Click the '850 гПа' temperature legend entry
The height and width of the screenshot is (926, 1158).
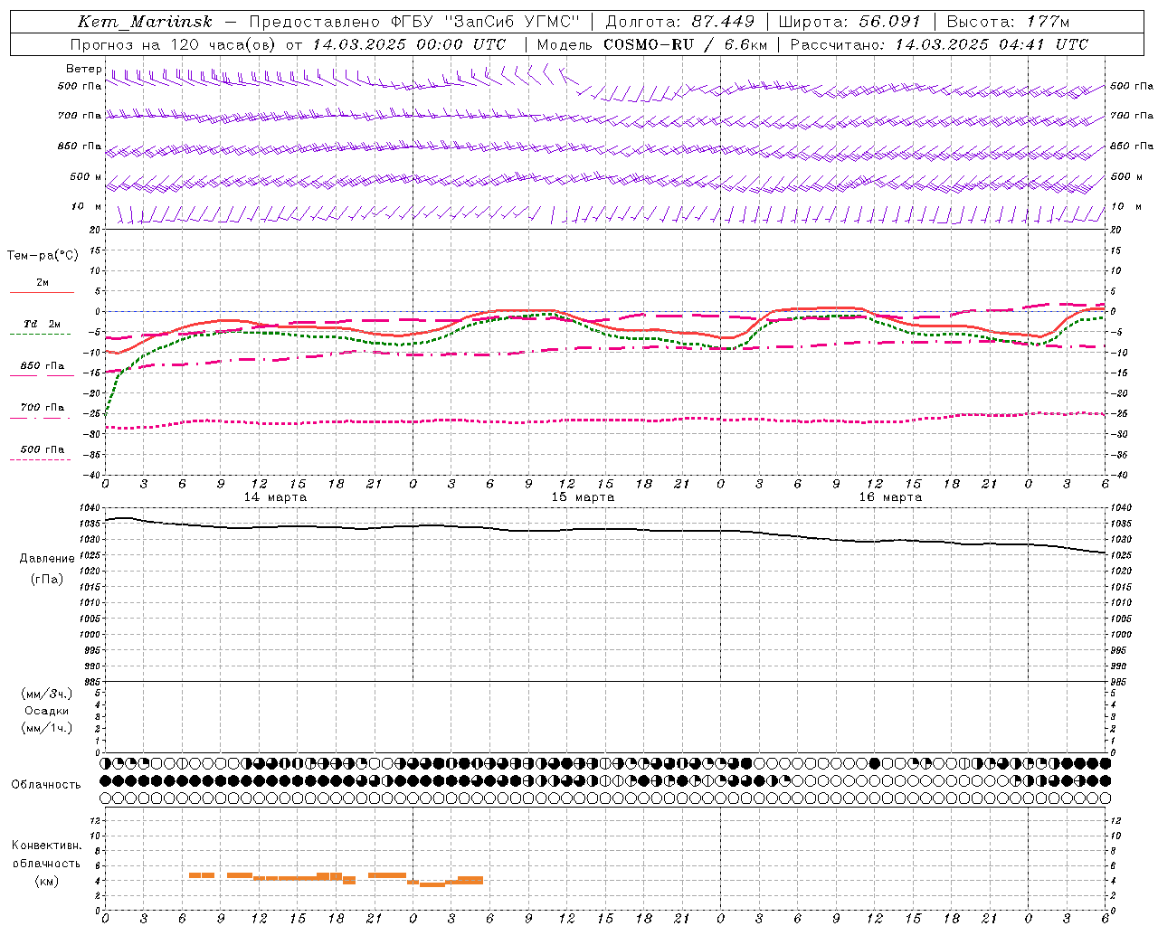click(43, 365)
